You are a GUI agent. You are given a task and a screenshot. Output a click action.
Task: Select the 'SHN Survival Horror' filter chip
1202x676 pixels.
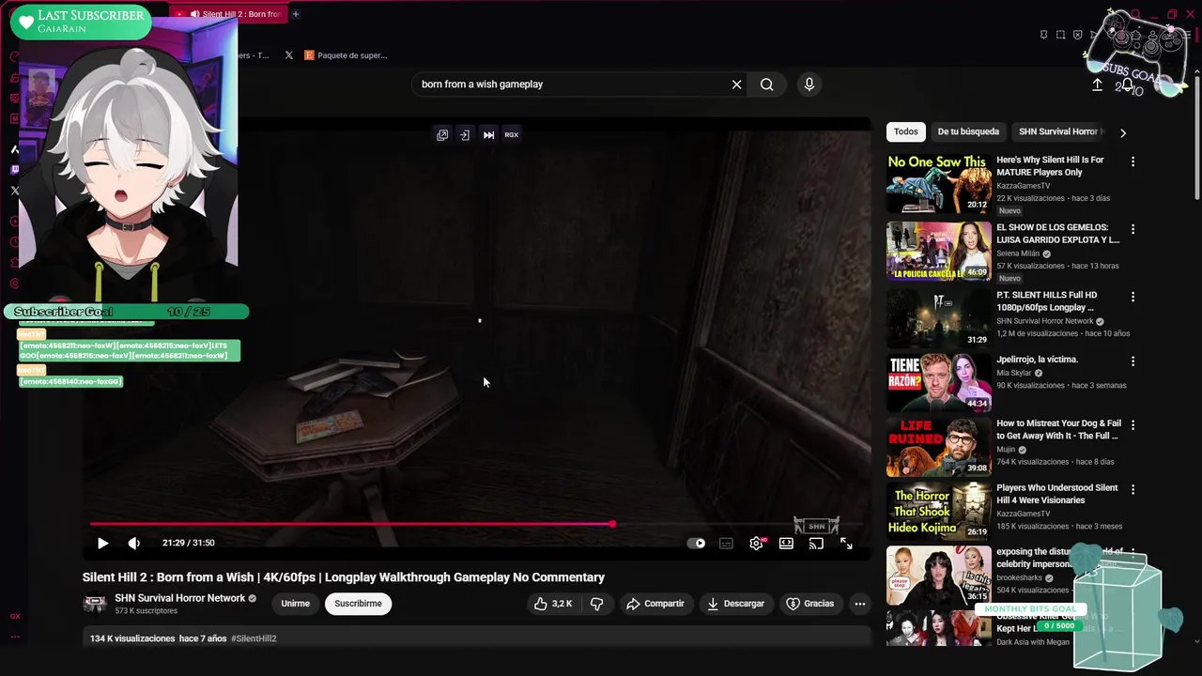[1061, 132]
